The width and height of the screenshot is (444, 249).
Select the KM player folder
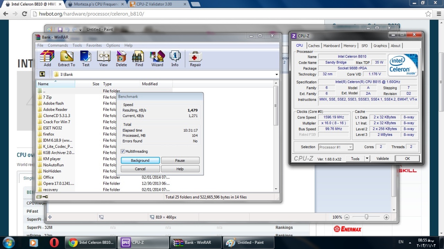click(x=52, y=159)
